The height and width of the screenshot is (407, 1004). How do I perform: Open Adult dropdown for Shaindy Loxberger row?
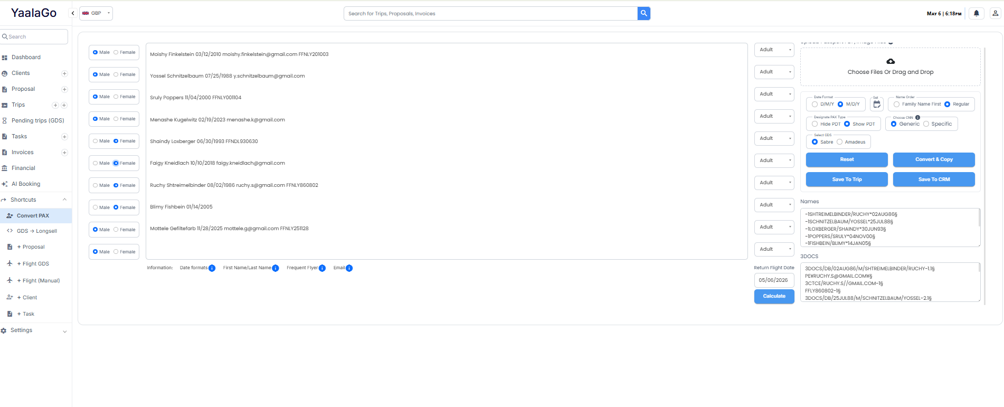click(774, 138)
